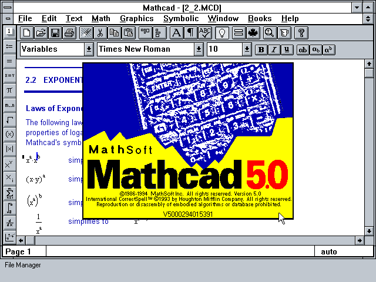Click the square root operator button
Viewport: 376px width, 282px height.
9,119
